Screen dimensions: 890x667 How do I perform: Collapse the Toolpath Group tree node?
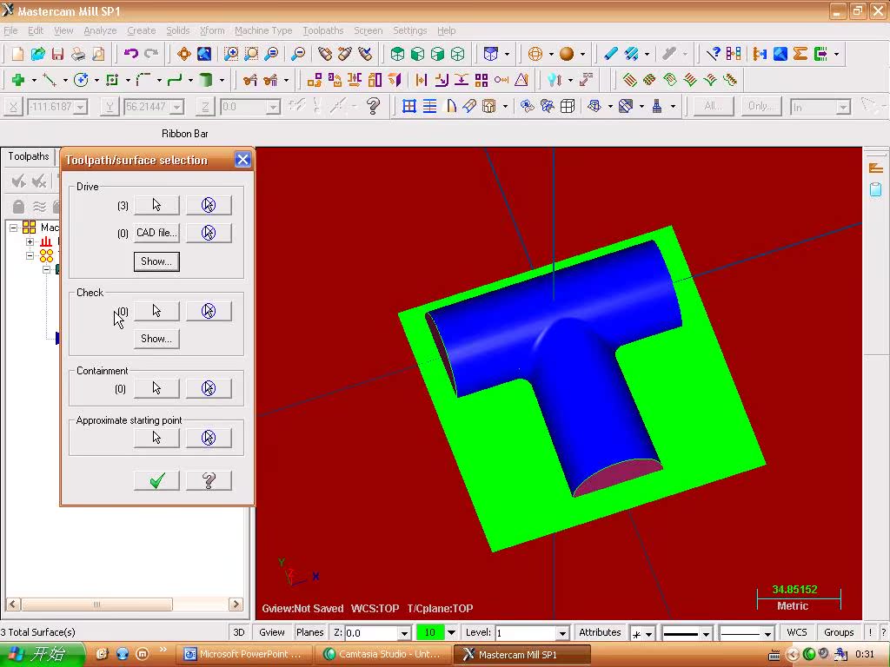point(30,256)
